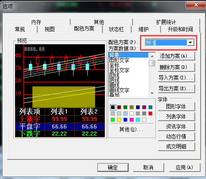206x179 pixels.
Task: Pick the yellow color swatch
Action: pyautogui.click(x=119, y=120)
